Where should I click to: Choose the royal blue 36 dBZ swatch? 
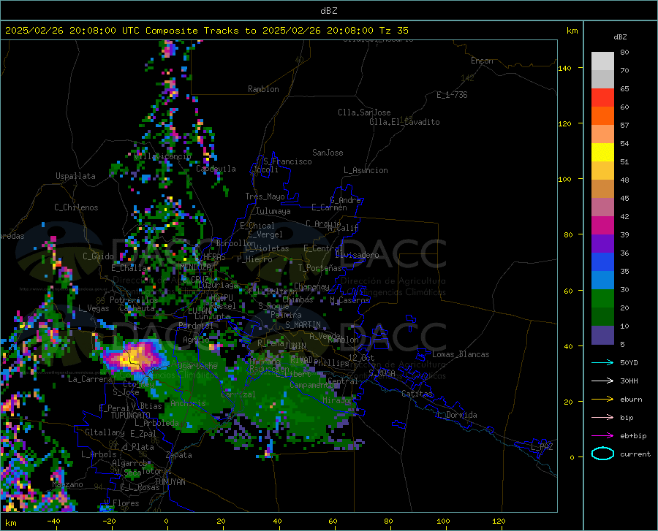602,262
